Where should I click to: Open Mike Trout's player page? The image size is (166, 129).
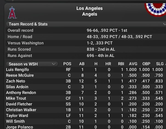[16, 98]
